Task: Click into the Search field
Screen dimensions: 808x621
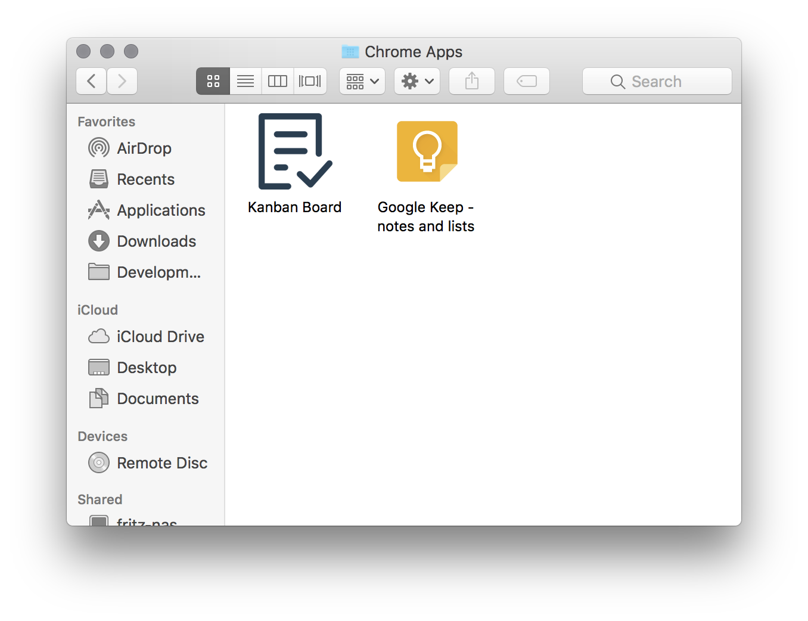Action: pos(657,81)
